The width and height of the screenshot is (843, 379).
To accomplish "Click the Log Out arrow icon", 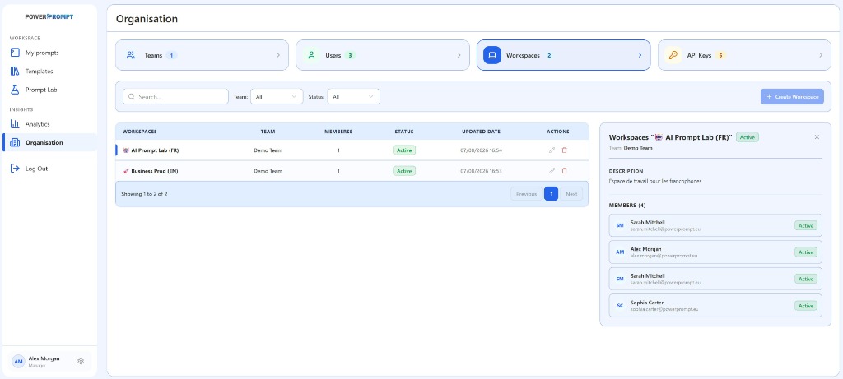I will pos(15,169).
